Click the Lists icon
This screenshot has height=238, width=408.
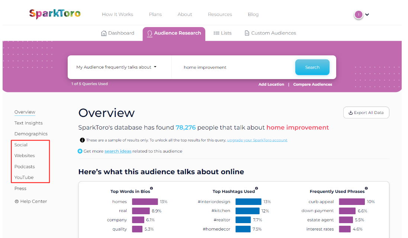216,33
